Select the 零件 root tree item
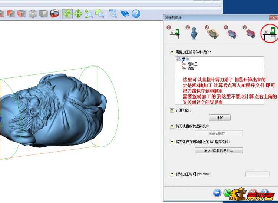 pos(185,59)
